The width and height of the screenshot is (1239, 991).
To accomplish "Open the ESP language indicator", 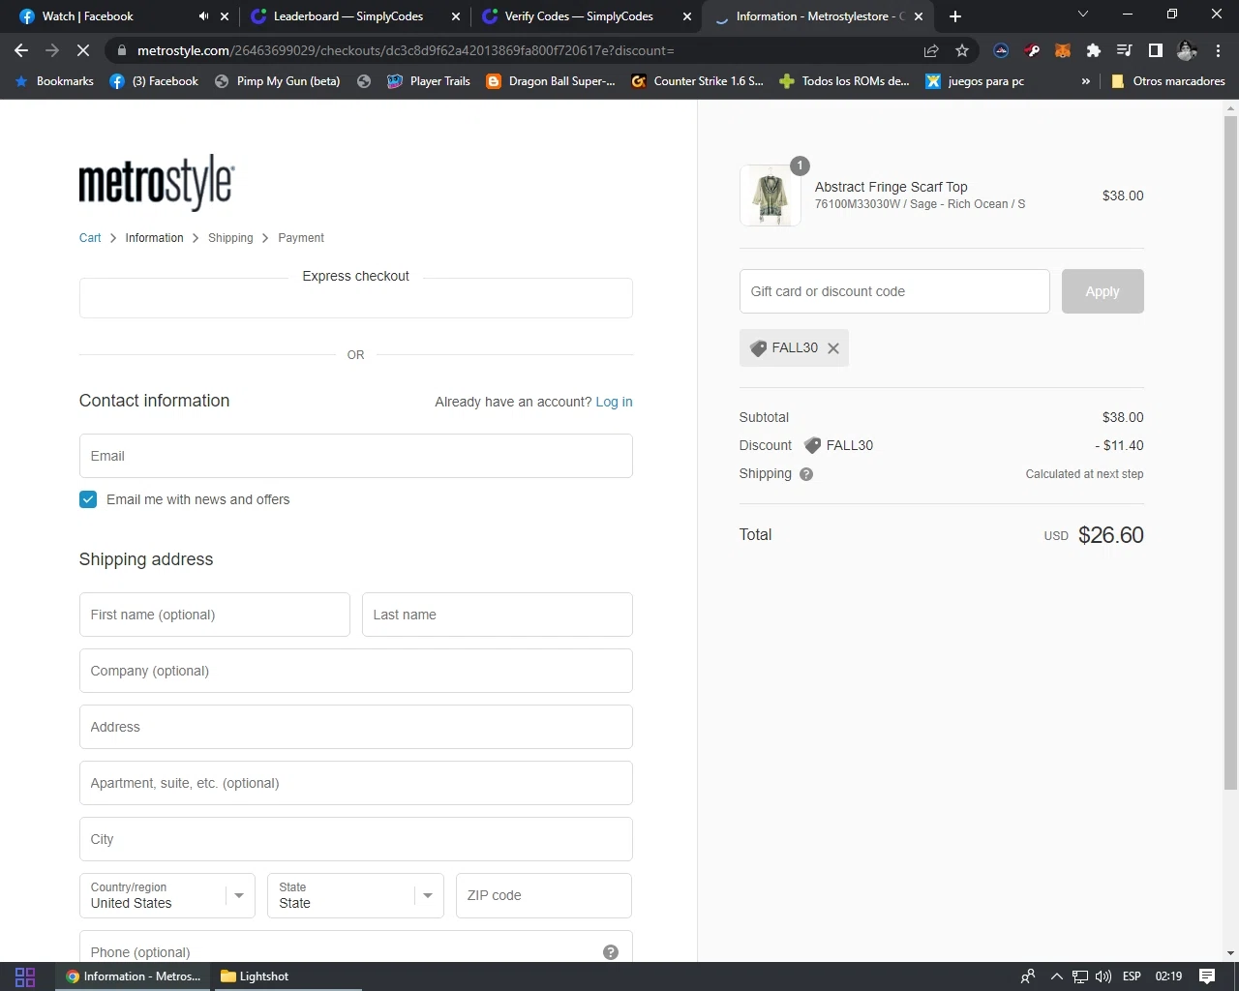I will click(1132, 976).
